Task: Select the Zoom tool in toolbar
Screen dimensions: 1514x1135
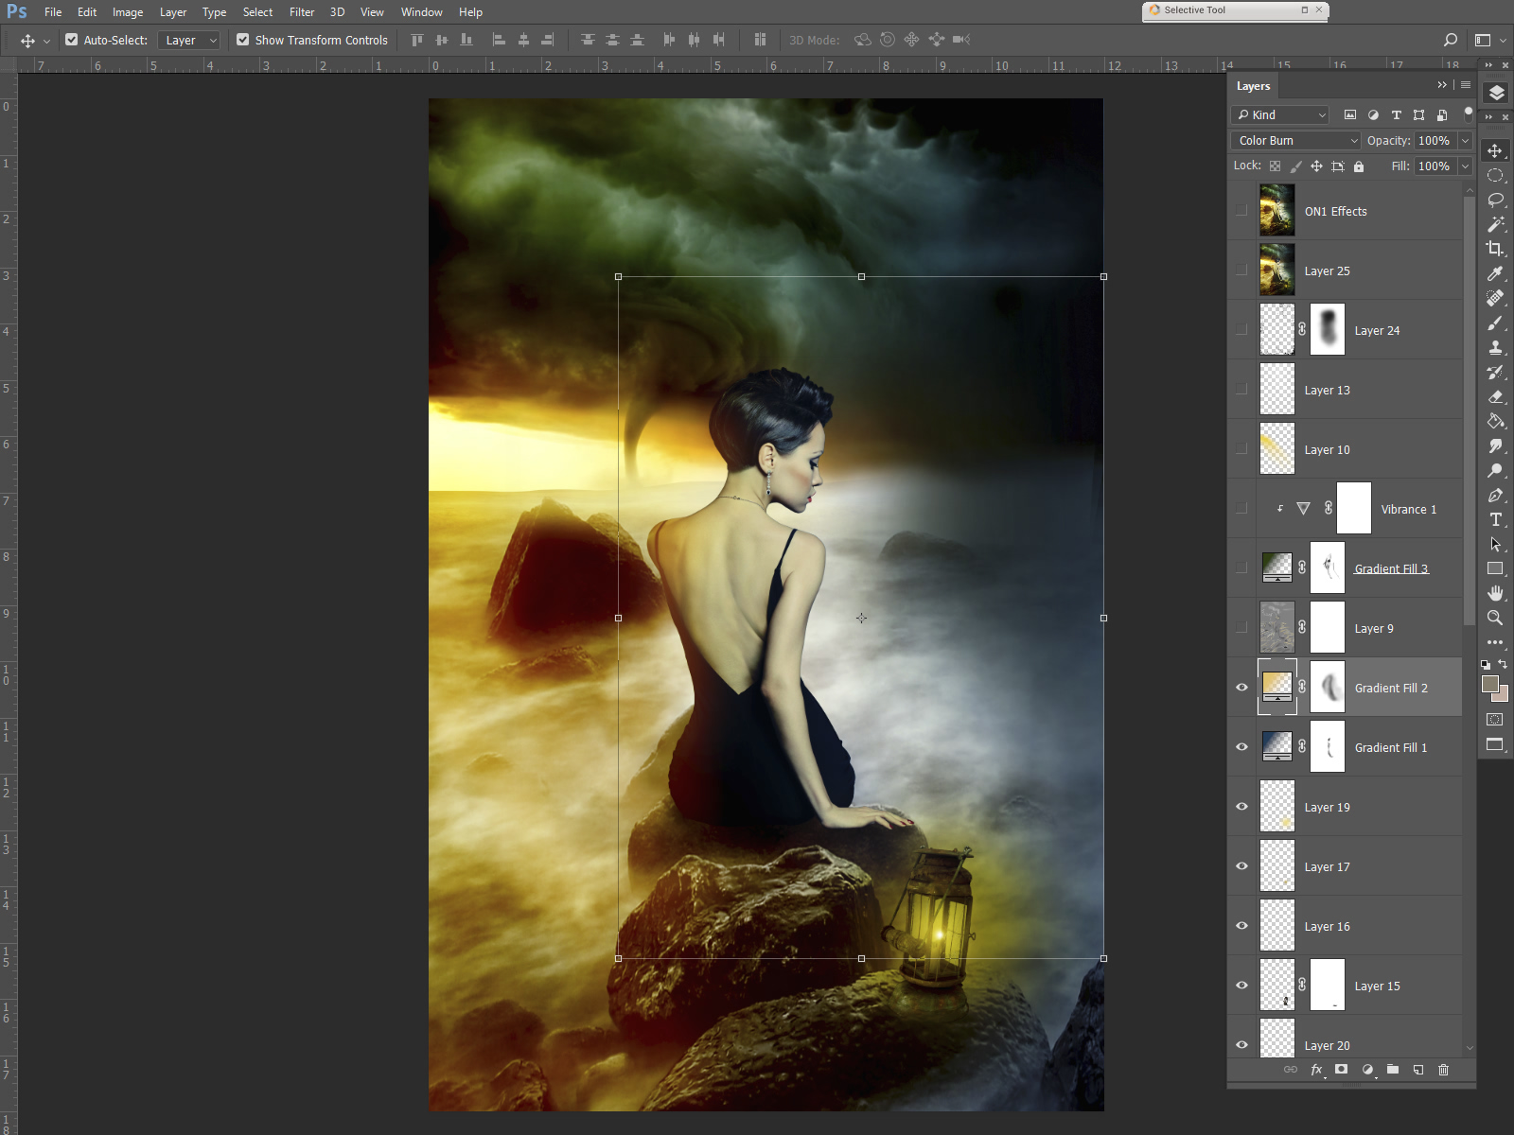Action: (1495, 618)
